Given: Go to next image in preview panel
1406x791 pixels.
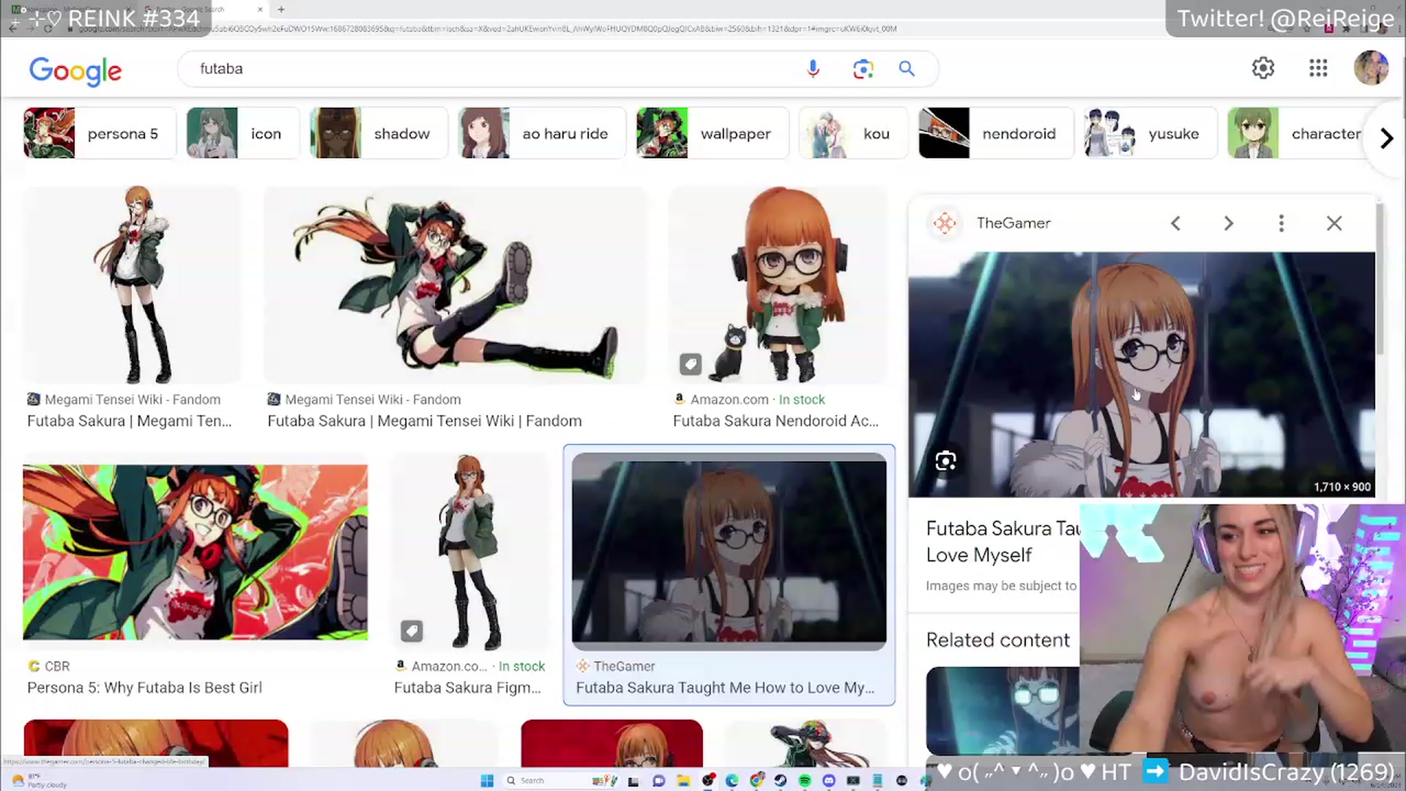Looking at the screenshot, I should tap(1229, 223).
